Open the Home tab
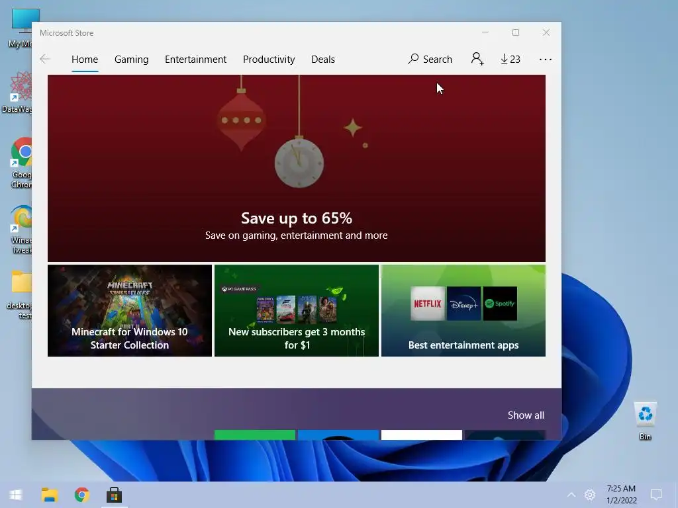Image resolution: width=678 pixels, height=508 pixels. pyautogui.click(x=85, y=59)
